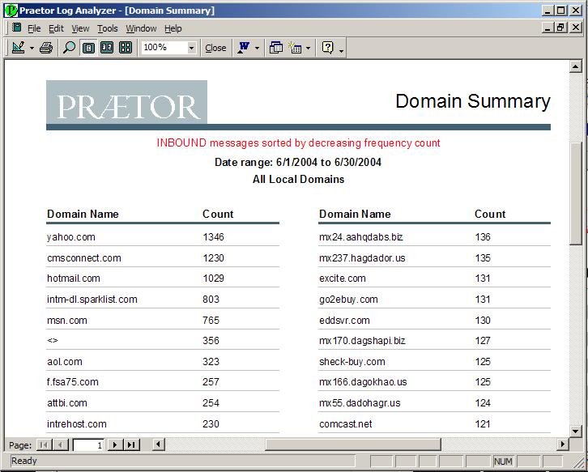
Task: Open the 100% zoom combo box
Action: pyautogui.click(x=168, y=48)
